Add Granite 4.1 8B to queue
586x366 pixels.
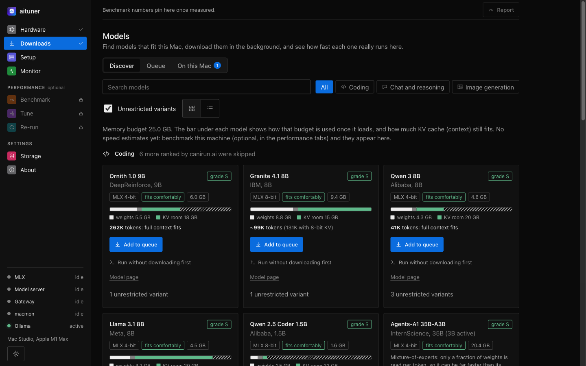276,244
